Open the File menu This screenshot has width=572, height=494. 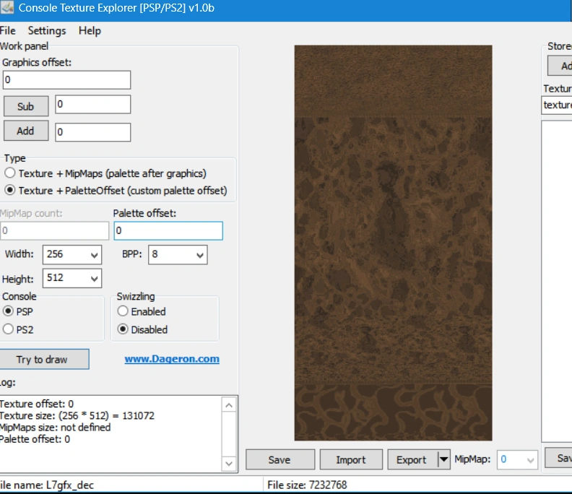[8, 30]
